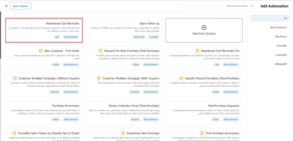Click crown icon beside Customer WinBack Campaign (With Coupon)

[99, 78]
